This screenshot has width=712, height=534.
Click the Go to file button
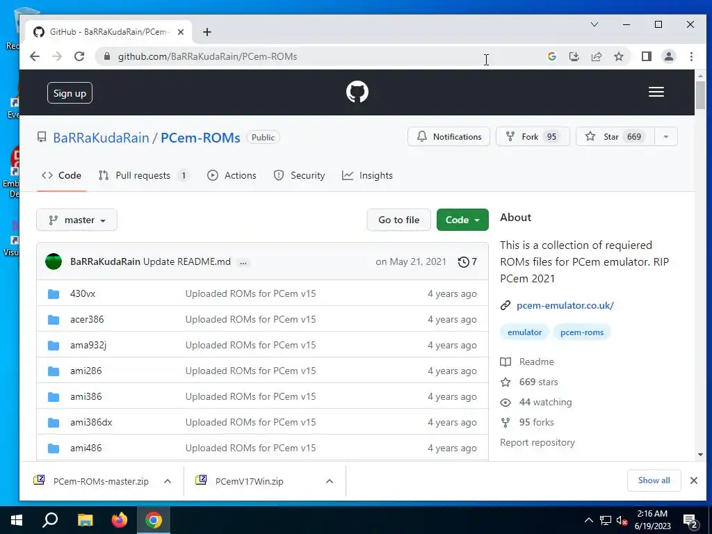398,220
